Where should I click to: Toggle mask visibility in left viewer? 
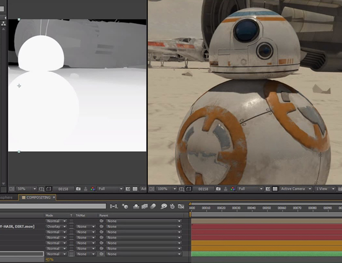(x=48, y=189)
